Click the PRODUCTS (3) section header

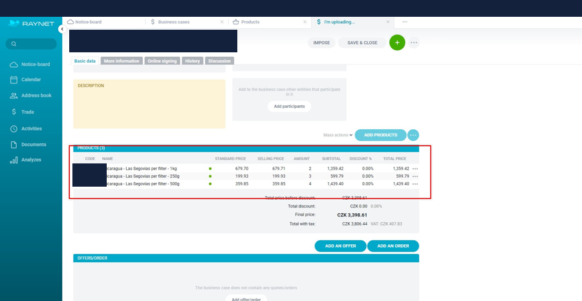pyautogui.click(x=246, y=148)
